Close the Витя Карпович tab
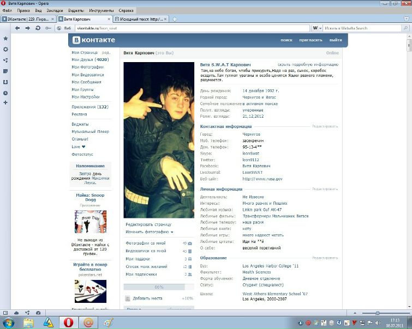412x329 pixels. pos(108,19)
